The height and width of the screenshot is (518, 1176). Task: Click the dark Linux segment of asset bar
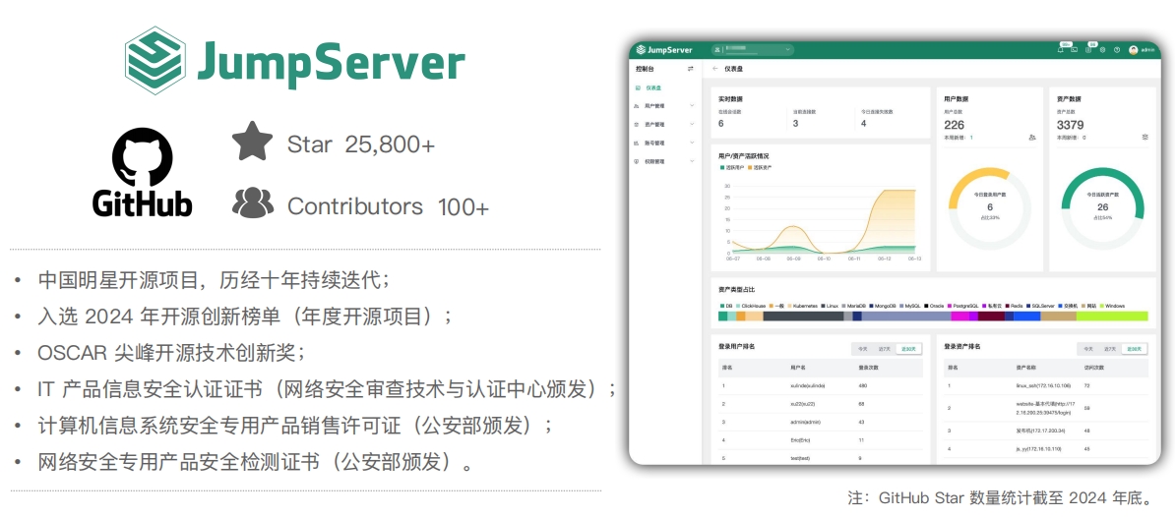click(x=803, y=317)
